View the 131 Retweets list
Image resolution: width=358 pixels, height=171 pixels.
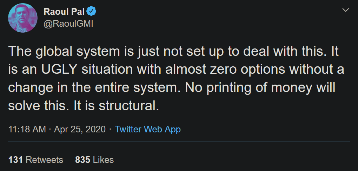click(x=35, y=160)
